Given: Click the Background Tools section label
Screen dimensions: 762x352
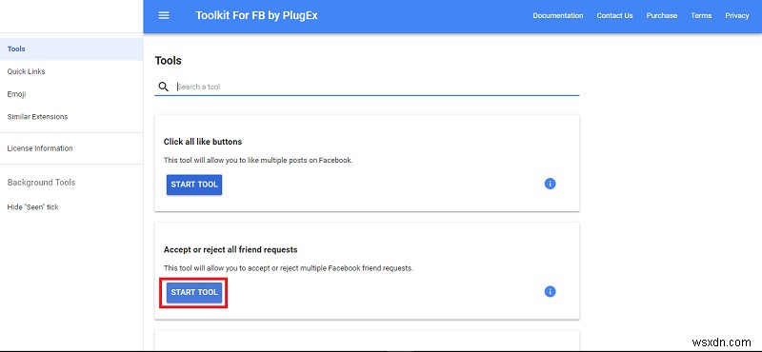Looking at the screenshot, I should 41,183.
